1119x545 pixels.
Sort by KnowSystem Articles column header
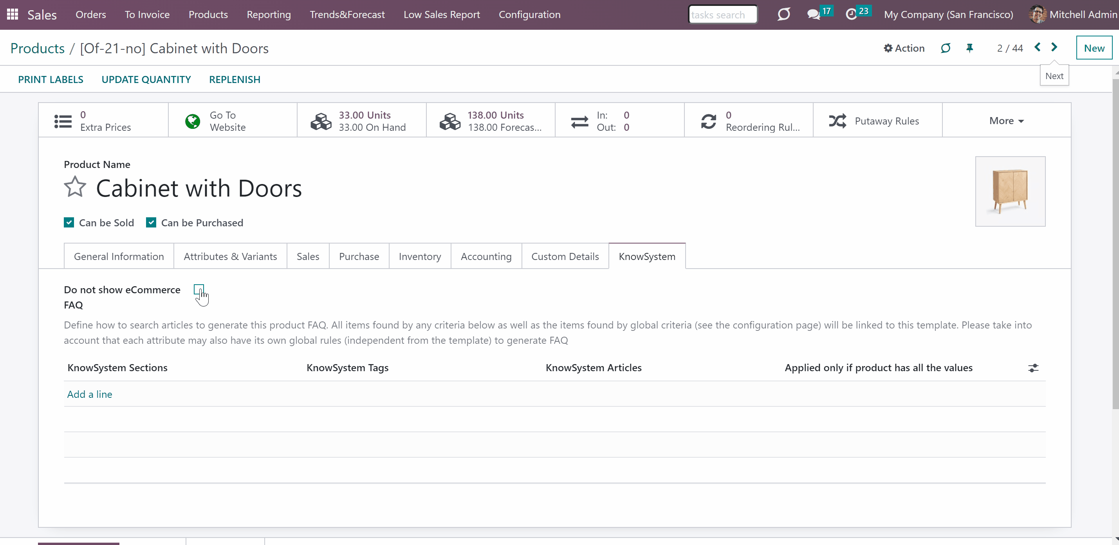click(594, 368)
